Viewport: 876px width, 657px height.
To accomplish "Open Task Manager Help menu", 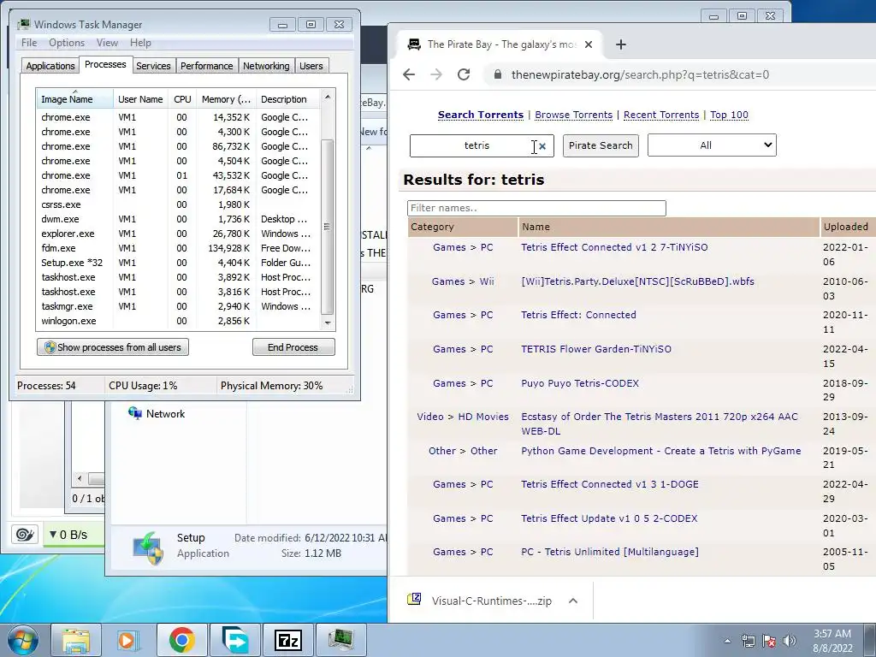I will pos(140,43).
